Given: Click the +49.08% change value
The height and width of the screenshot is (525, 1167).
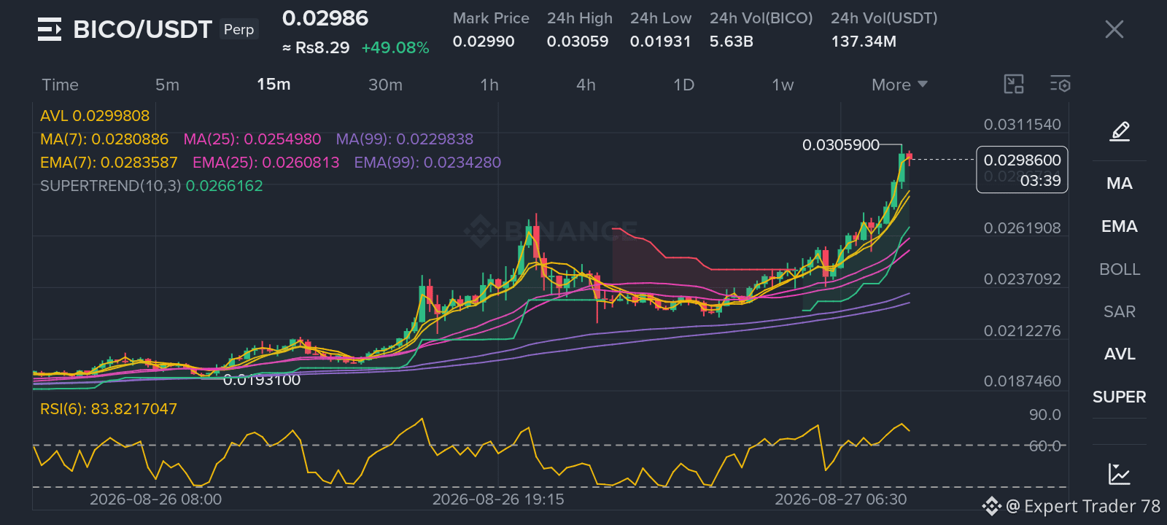Looking at the screenshot, I should 395,48.
